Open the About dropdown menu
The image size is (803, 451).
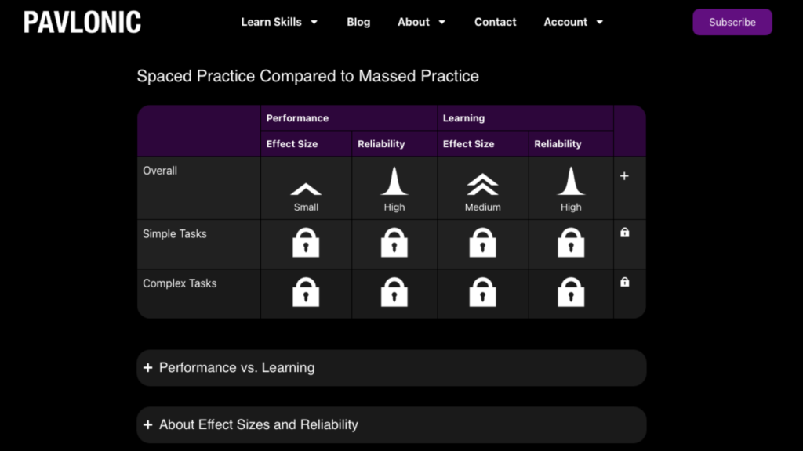(x=421, y=22)
